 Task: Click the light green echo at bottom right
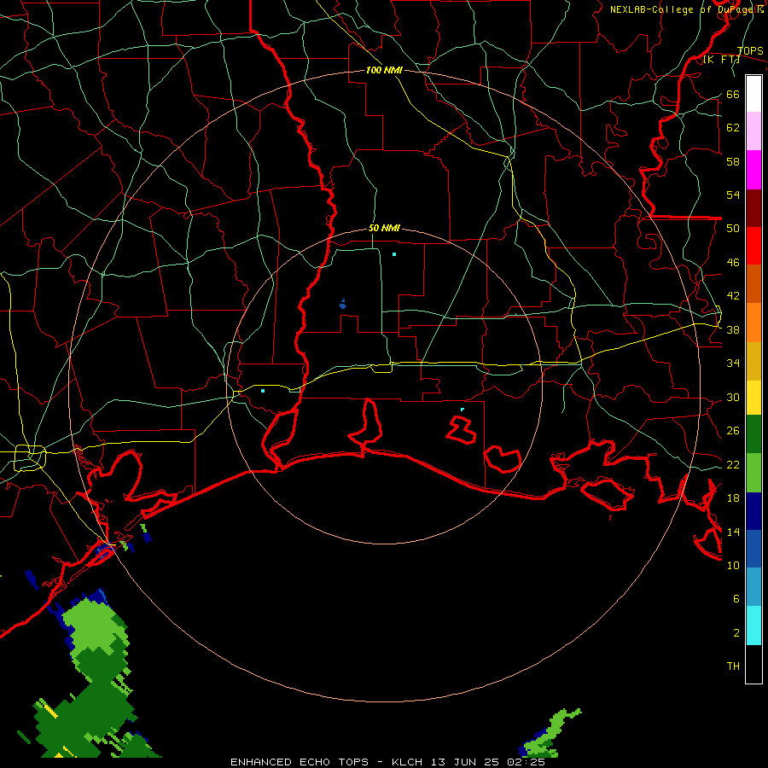tap(552, 732)
